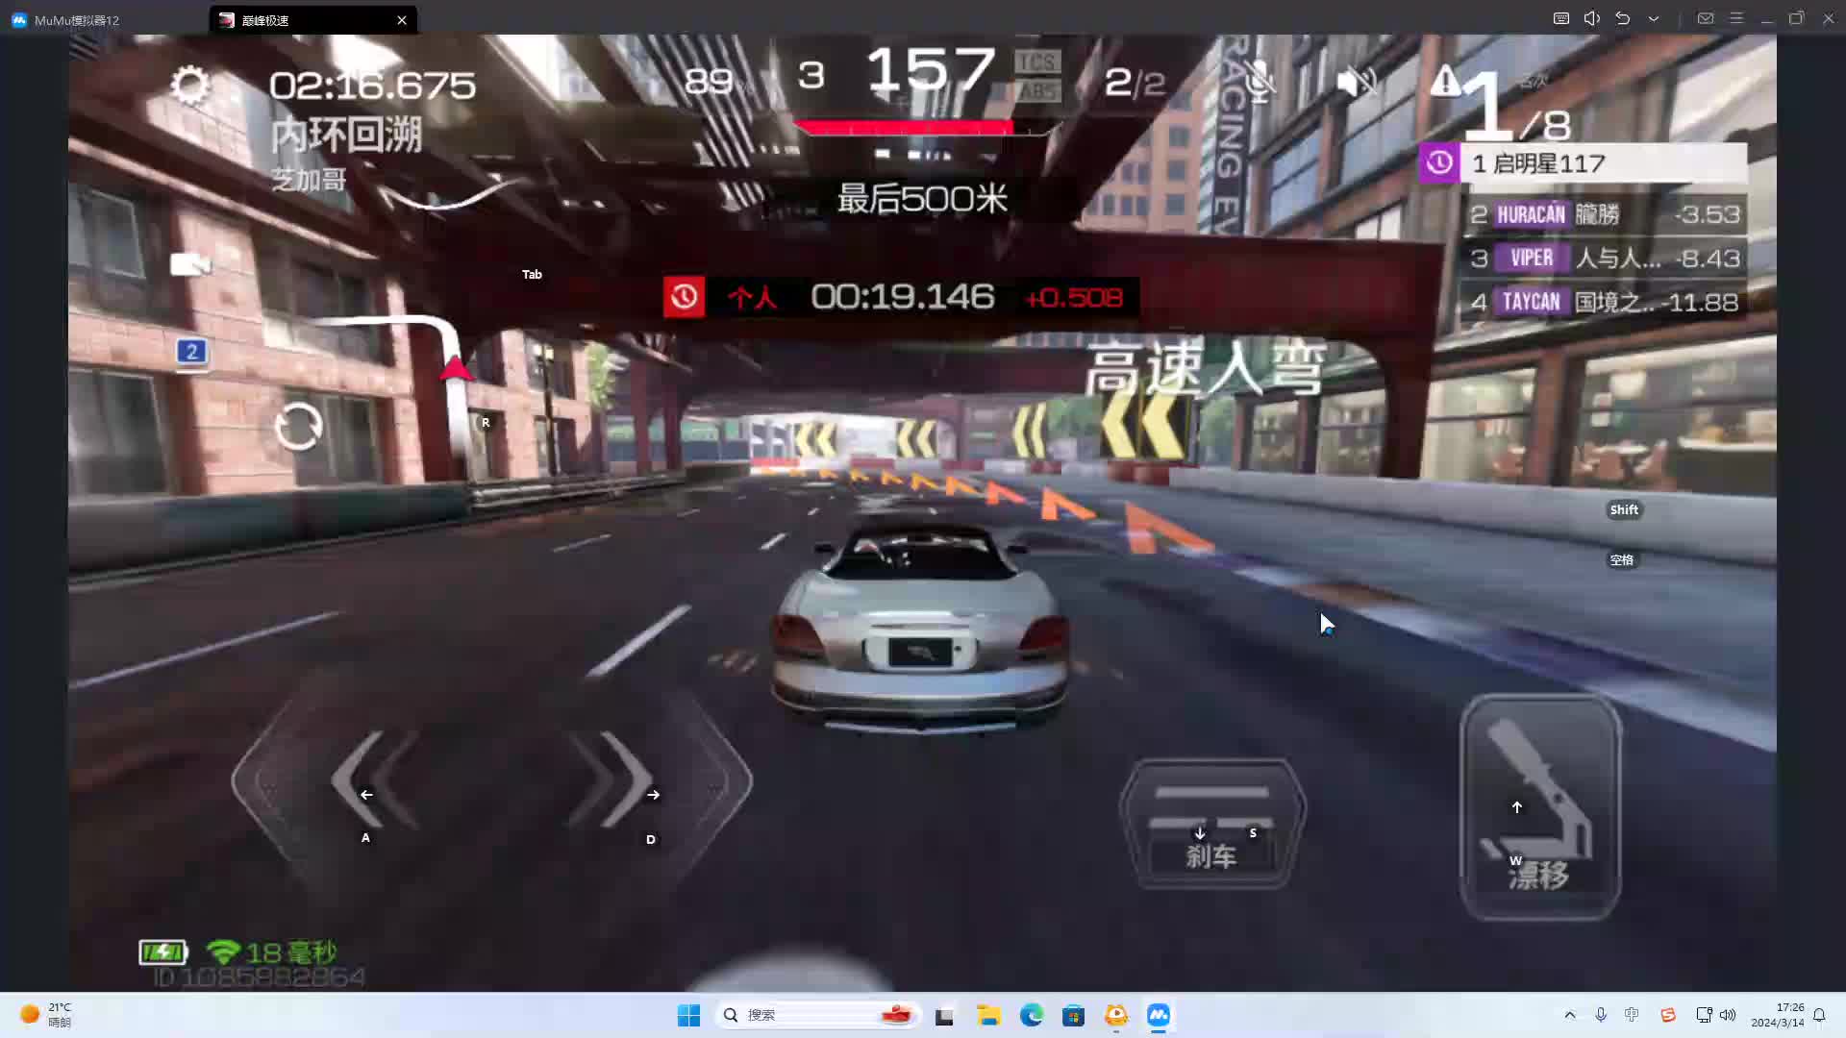Open the MuMu emulator dropdown arrow
This screenshot has width=1846, height=1038.
click(x=1654, y=18)
